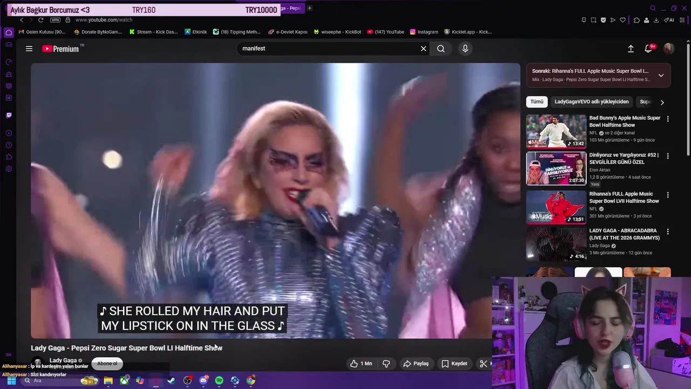
Task: Open the Opera AI assistant icon
Action: (x=669, y=20)
